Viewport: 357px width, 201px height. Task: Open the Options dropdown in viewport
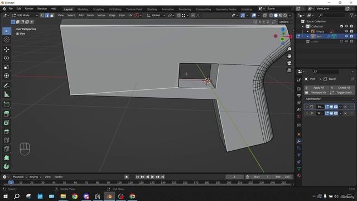coord(285,22)
